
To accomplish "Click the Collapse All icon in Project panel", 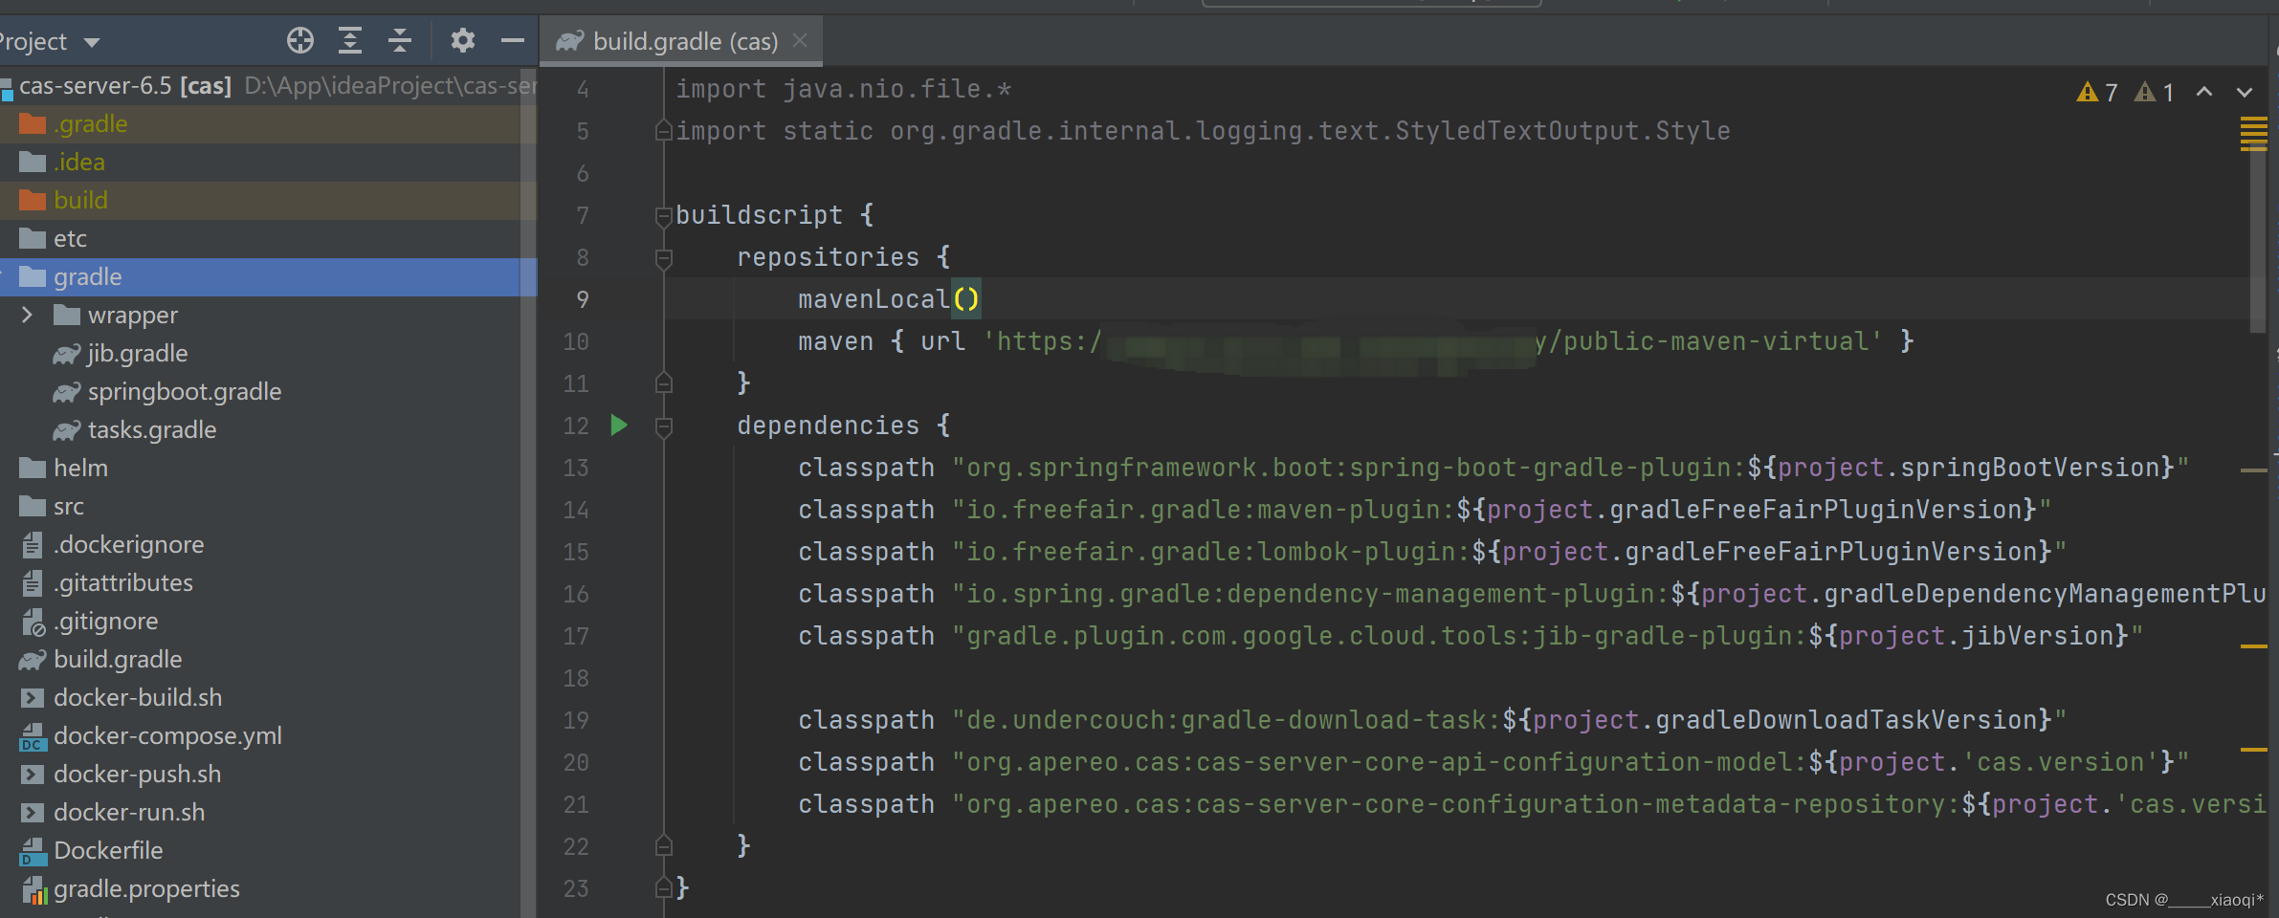I will [400, 40].
